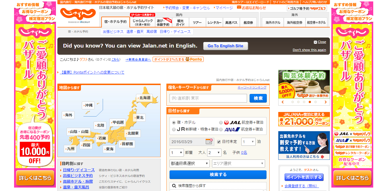Select 九州 region on the map
Image resolution: width=387 pixels, height=191 pixels.
tap(70, 149)
